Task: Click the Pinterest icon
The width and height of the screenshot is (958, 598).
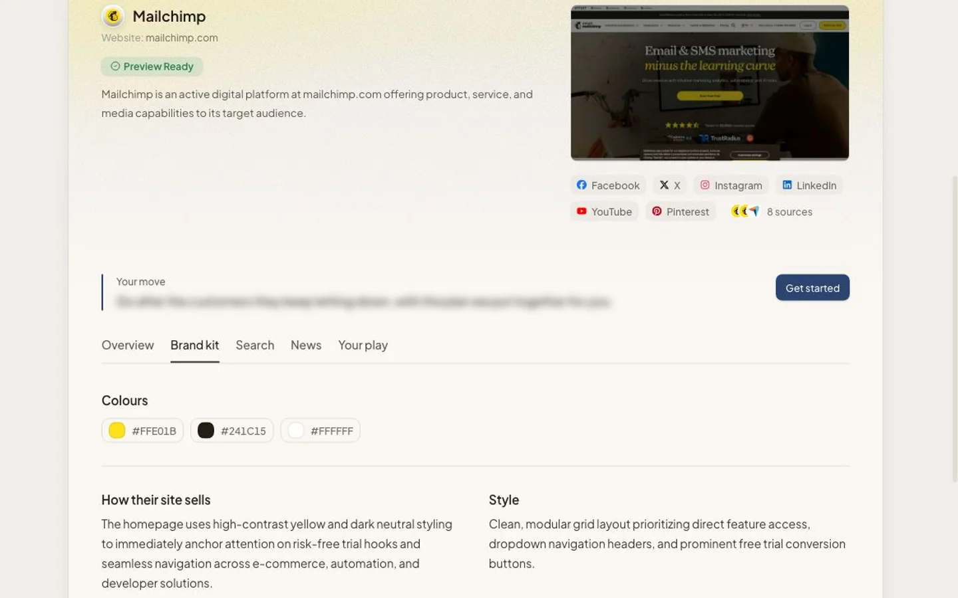Action: [657, 211]
